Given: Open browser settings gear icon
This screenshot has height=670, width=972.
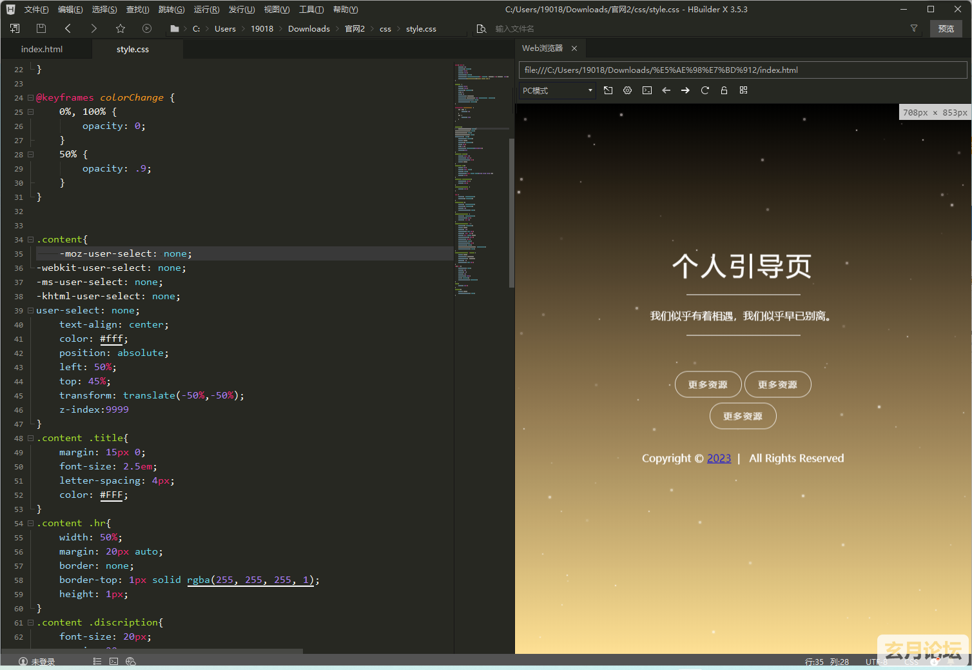Looking at the screenshot, I should coord(628,90).
